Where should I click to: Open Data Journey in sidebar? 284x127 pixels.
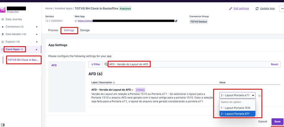(x=14, y=19)
